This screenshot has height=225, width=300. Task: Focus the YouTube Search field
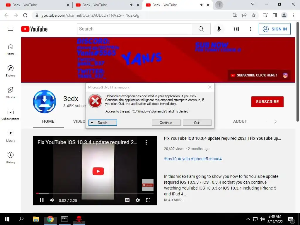[x=134, y=29]
